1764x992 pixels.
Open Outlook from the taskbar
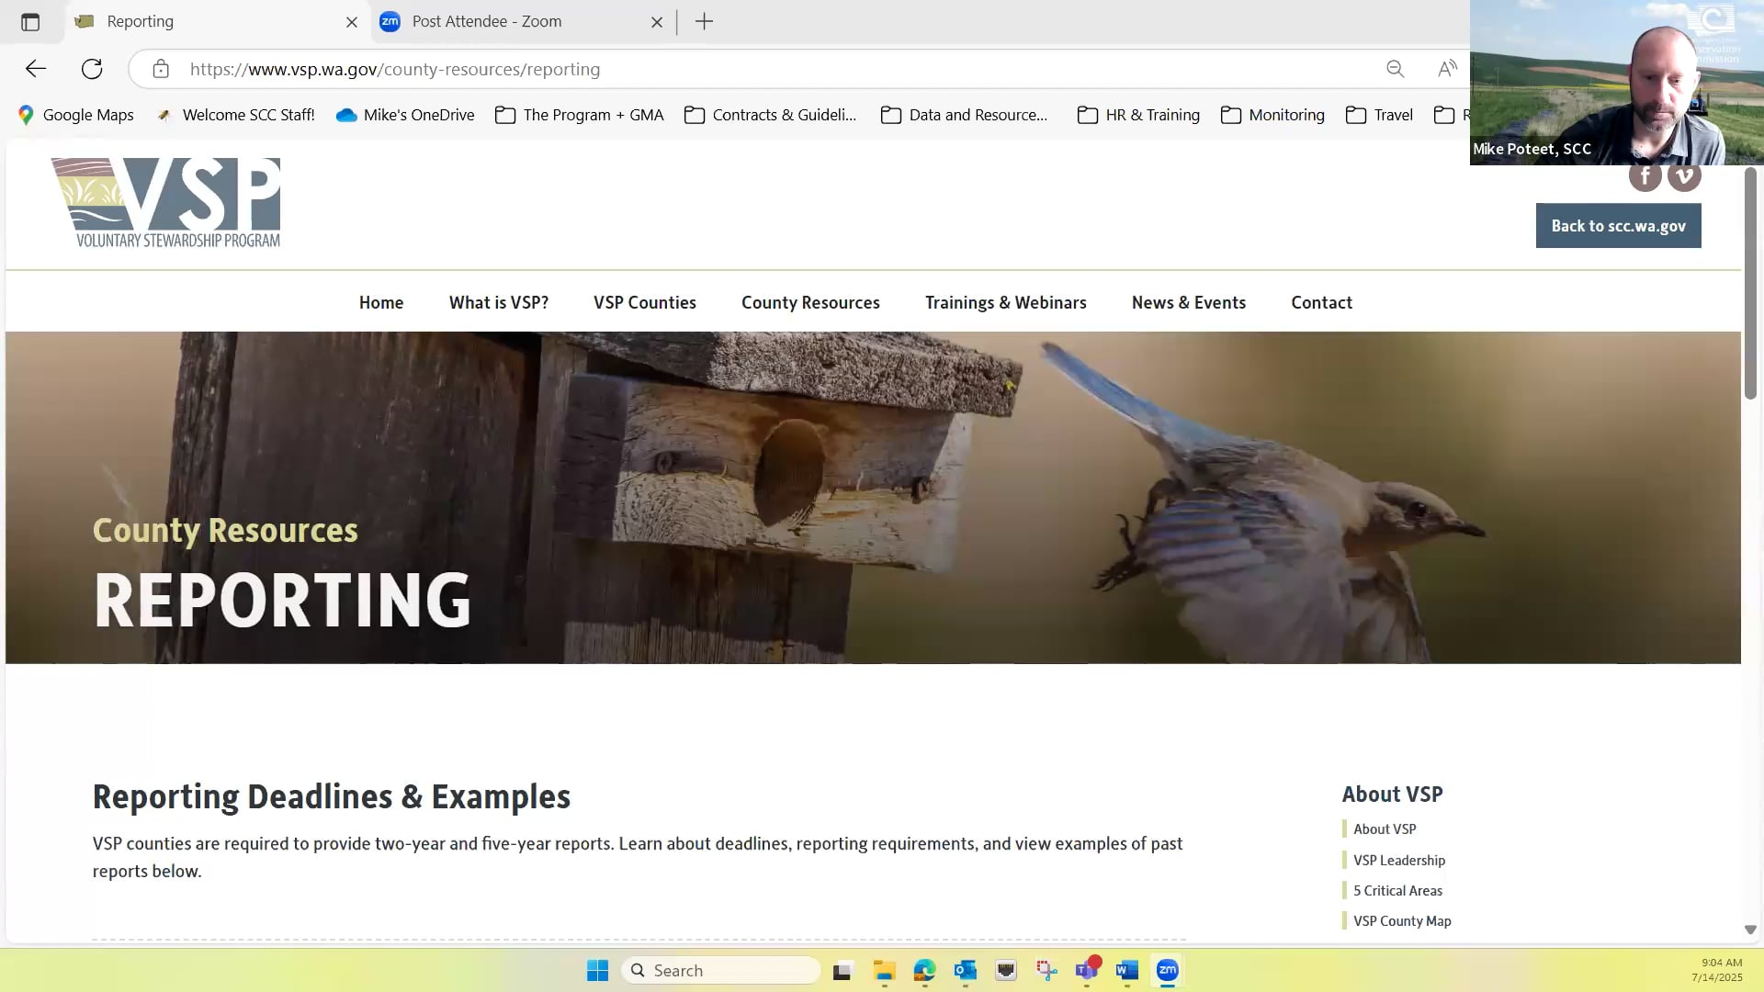coord(965,970)
